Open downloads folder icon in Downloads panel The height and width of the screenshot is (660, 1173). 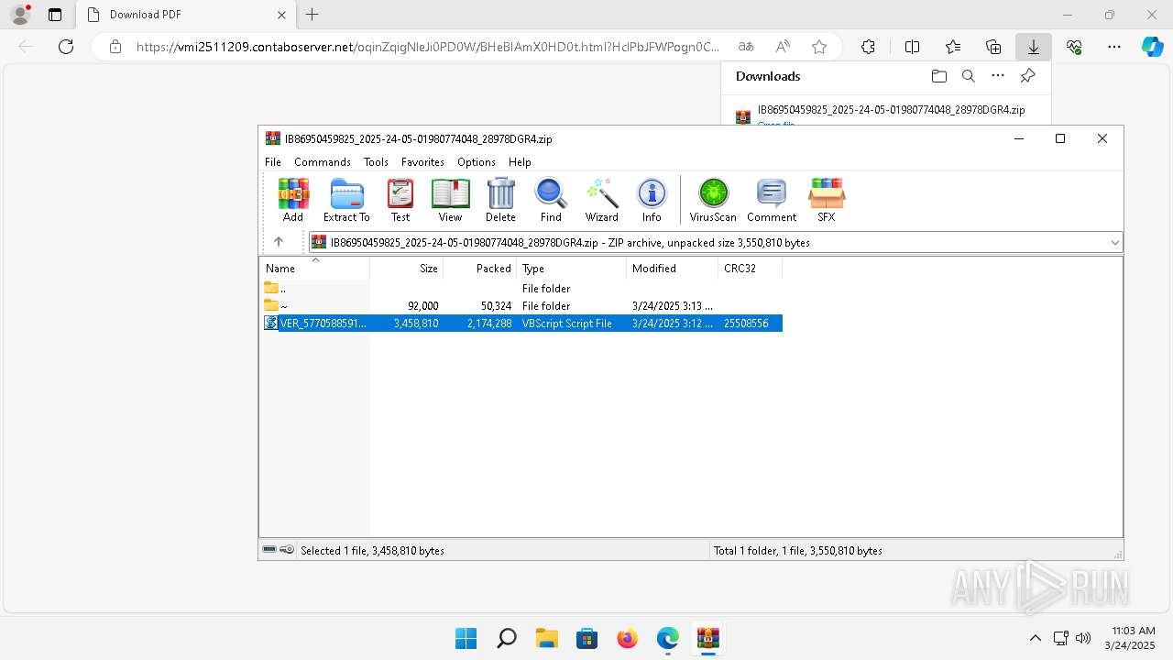click(x=938, y=76)
